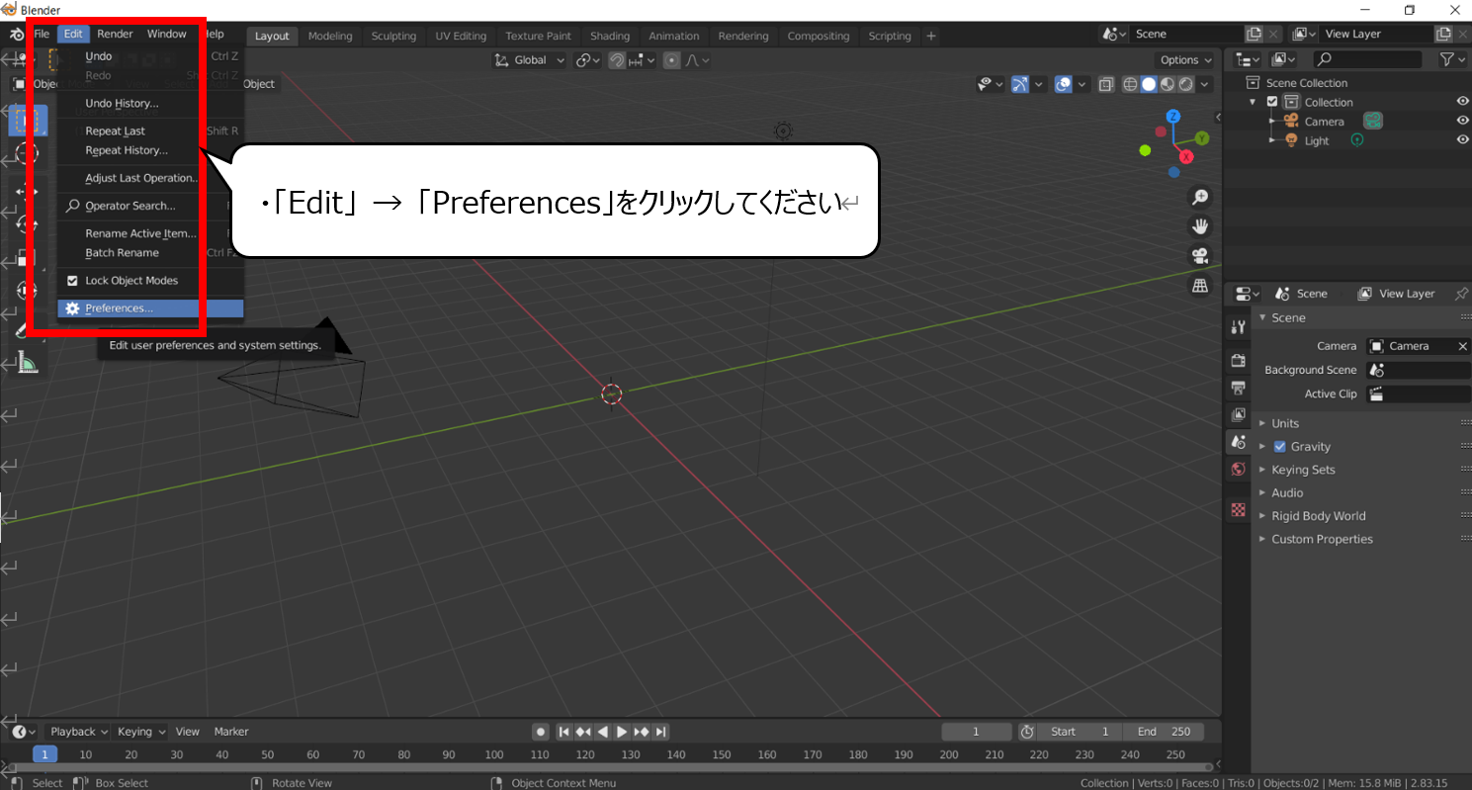Open the outliner filter dropdown
1472x790 pixels.
[1452, 60]
